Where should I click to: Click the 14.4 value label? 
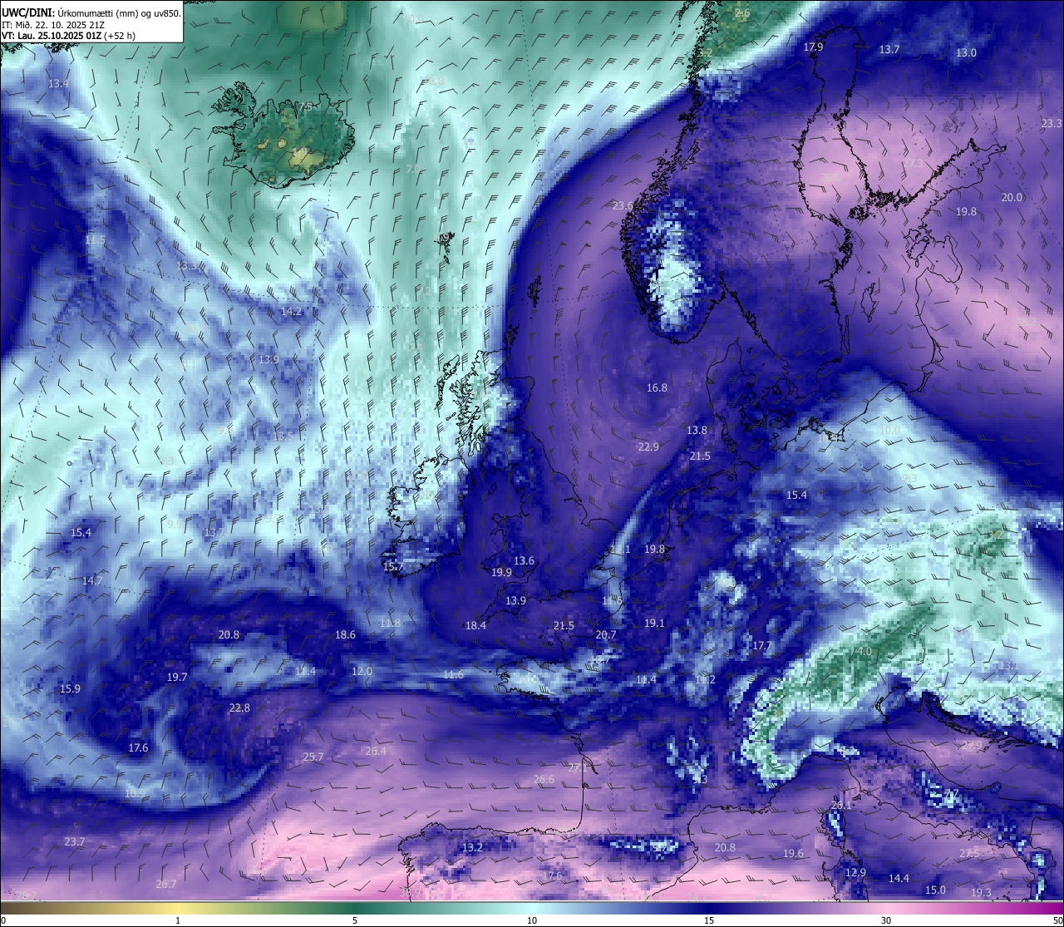coord(899,878)
